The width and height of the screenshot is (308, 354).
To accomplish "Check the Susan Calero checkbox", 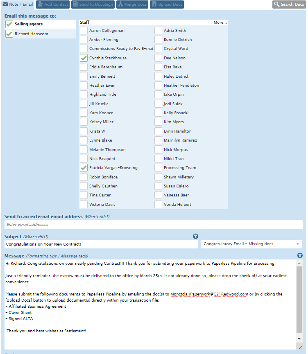I will (x=158, y=186).
